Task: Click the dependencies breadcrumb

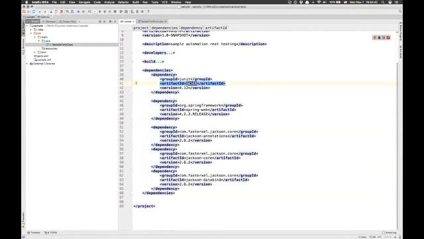Action: click(164, 28)
